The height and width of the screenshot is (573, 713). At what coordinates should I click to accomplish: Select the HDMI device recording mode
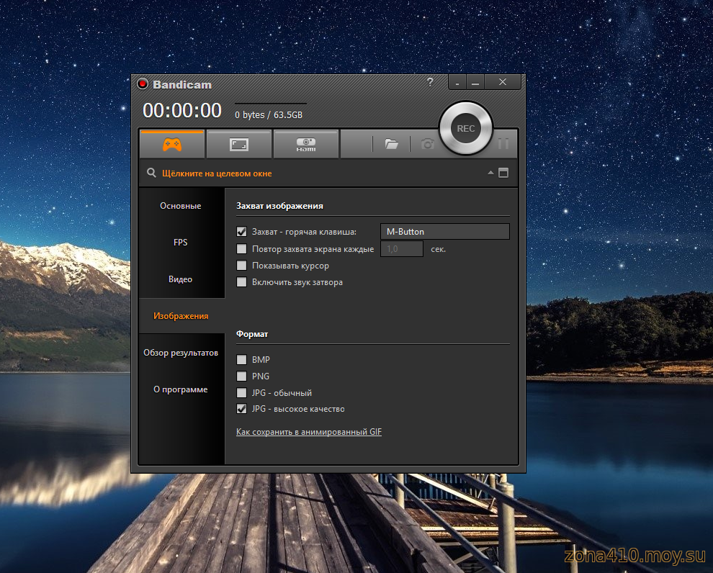click(x=305, y=145)
